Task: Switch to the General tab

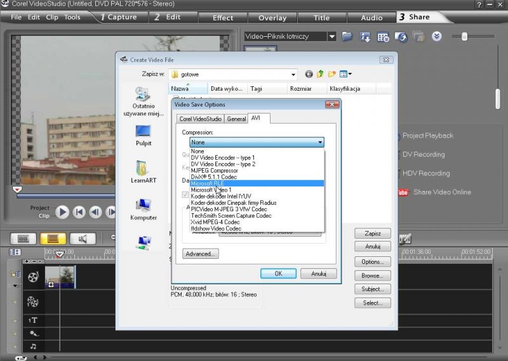Action: coord(236,119)
